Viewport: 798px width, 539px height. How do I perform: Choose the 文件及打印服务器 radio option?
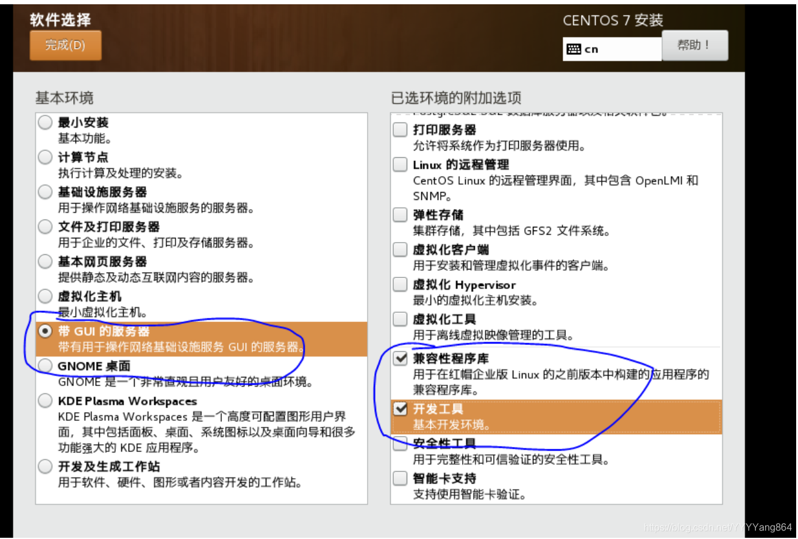45,227
